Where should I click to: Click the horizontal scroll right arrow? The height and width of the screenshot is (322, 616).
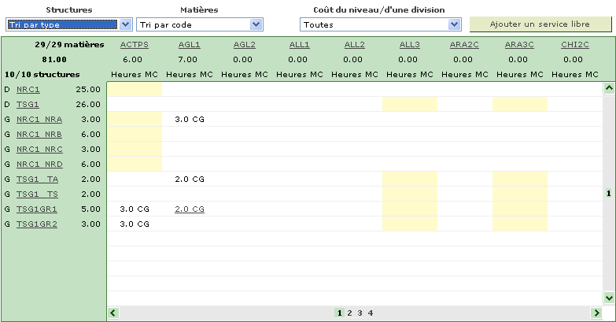(x=596, y=313)
